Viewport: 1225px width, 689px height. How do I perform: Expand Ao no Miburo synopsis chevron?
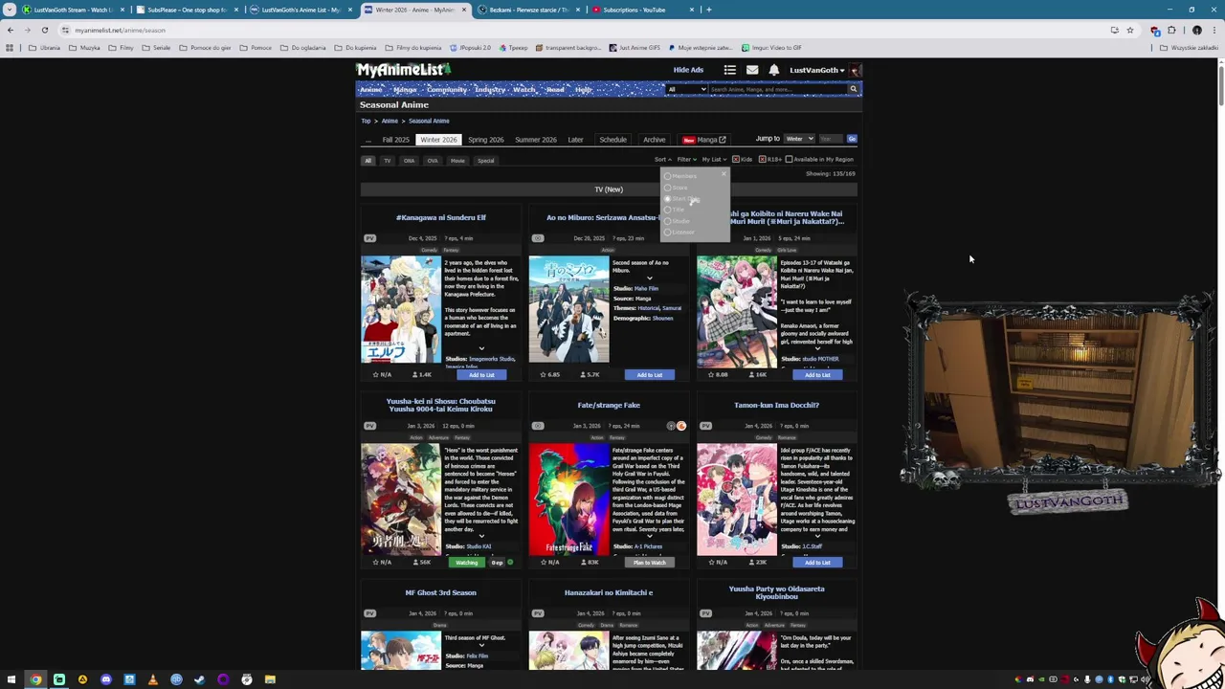click(x=649, y=278)
